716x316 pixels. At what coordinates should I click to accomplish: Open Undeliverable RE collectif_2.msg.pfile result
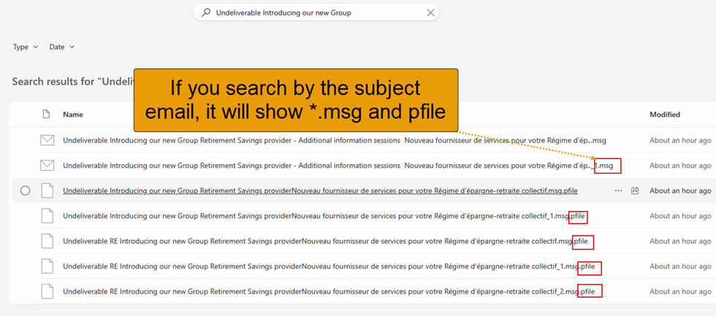pyautogui.click(x=329, y=291)
